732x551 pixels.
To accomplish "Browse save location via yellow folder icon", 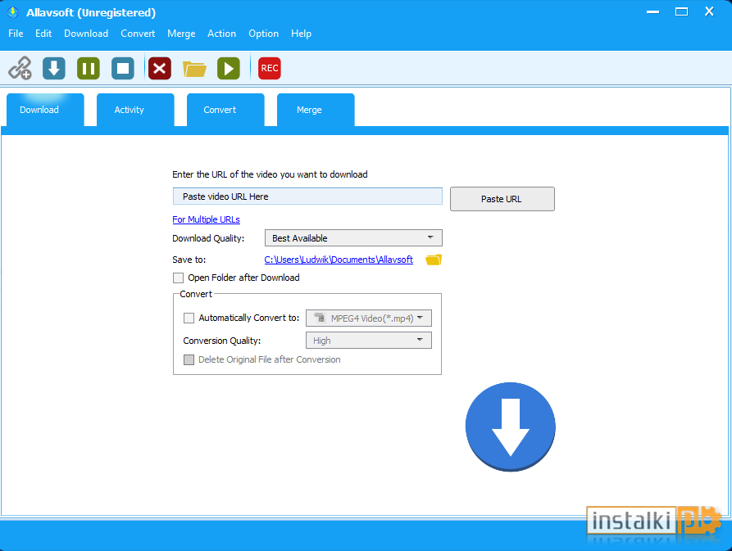I will pyautogui.click(x=434, y=260).
